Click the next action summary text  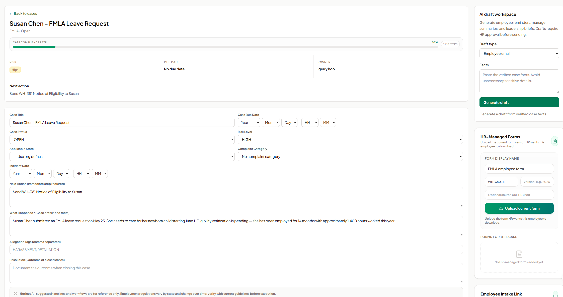tap(44, 94)
